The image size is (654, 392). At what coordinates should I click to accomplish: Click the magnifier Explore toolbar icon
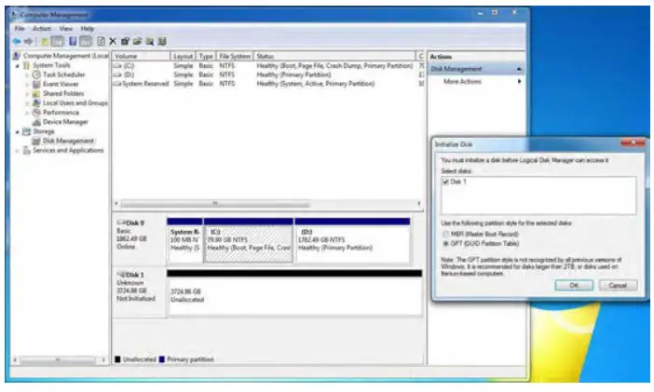(149, 41)
